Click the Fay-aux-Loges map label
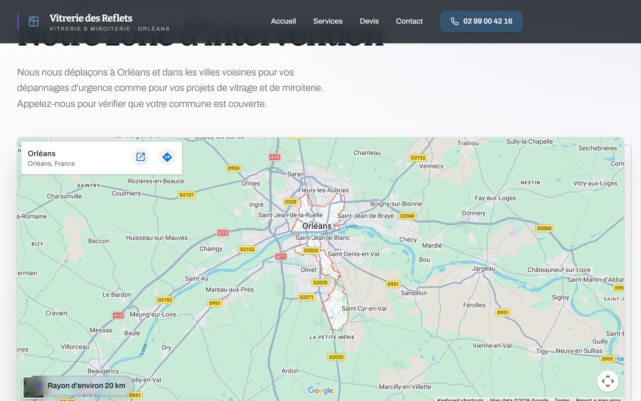 (x=495, y=198)
